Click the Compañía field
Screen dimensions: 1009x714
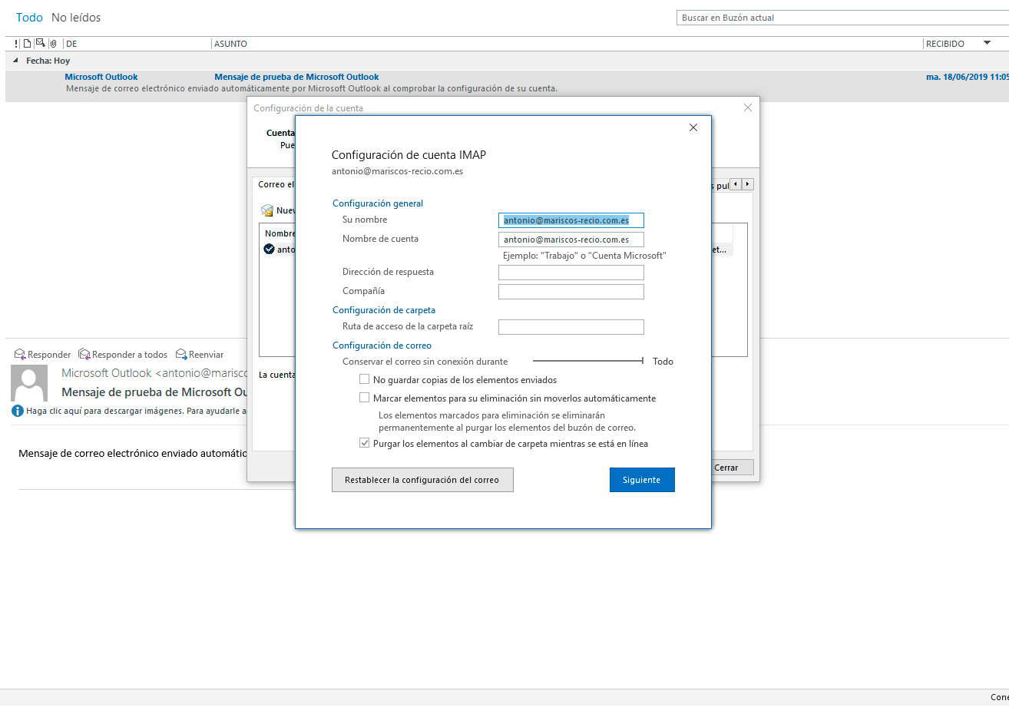[571, 292]
